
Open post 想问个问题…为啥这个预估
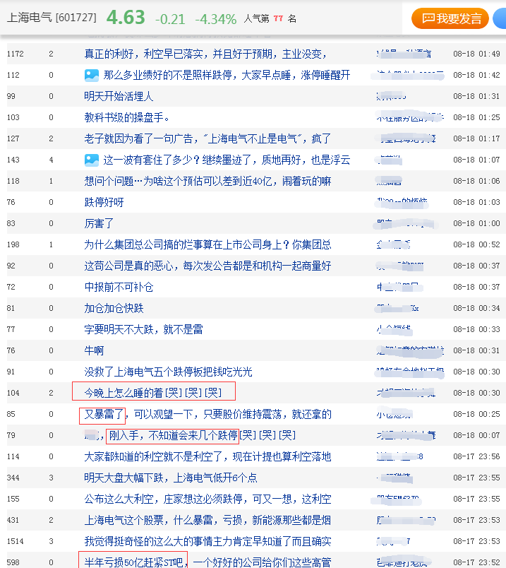click(x=207, y=181)
